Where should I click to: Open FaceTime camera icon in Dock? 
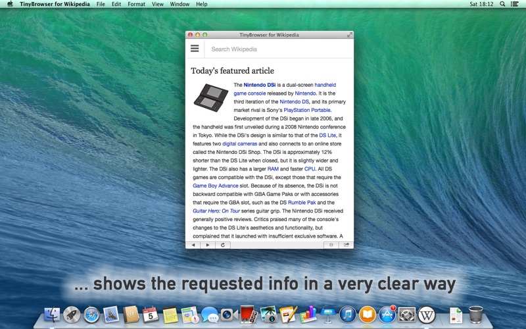(x=229, y=315)
